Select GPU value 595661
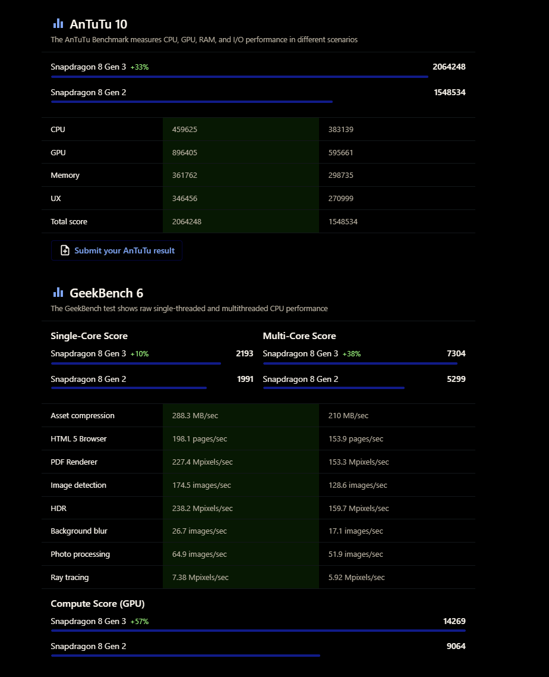This screenshot has height=677, width=549. (x=340, y=152)
